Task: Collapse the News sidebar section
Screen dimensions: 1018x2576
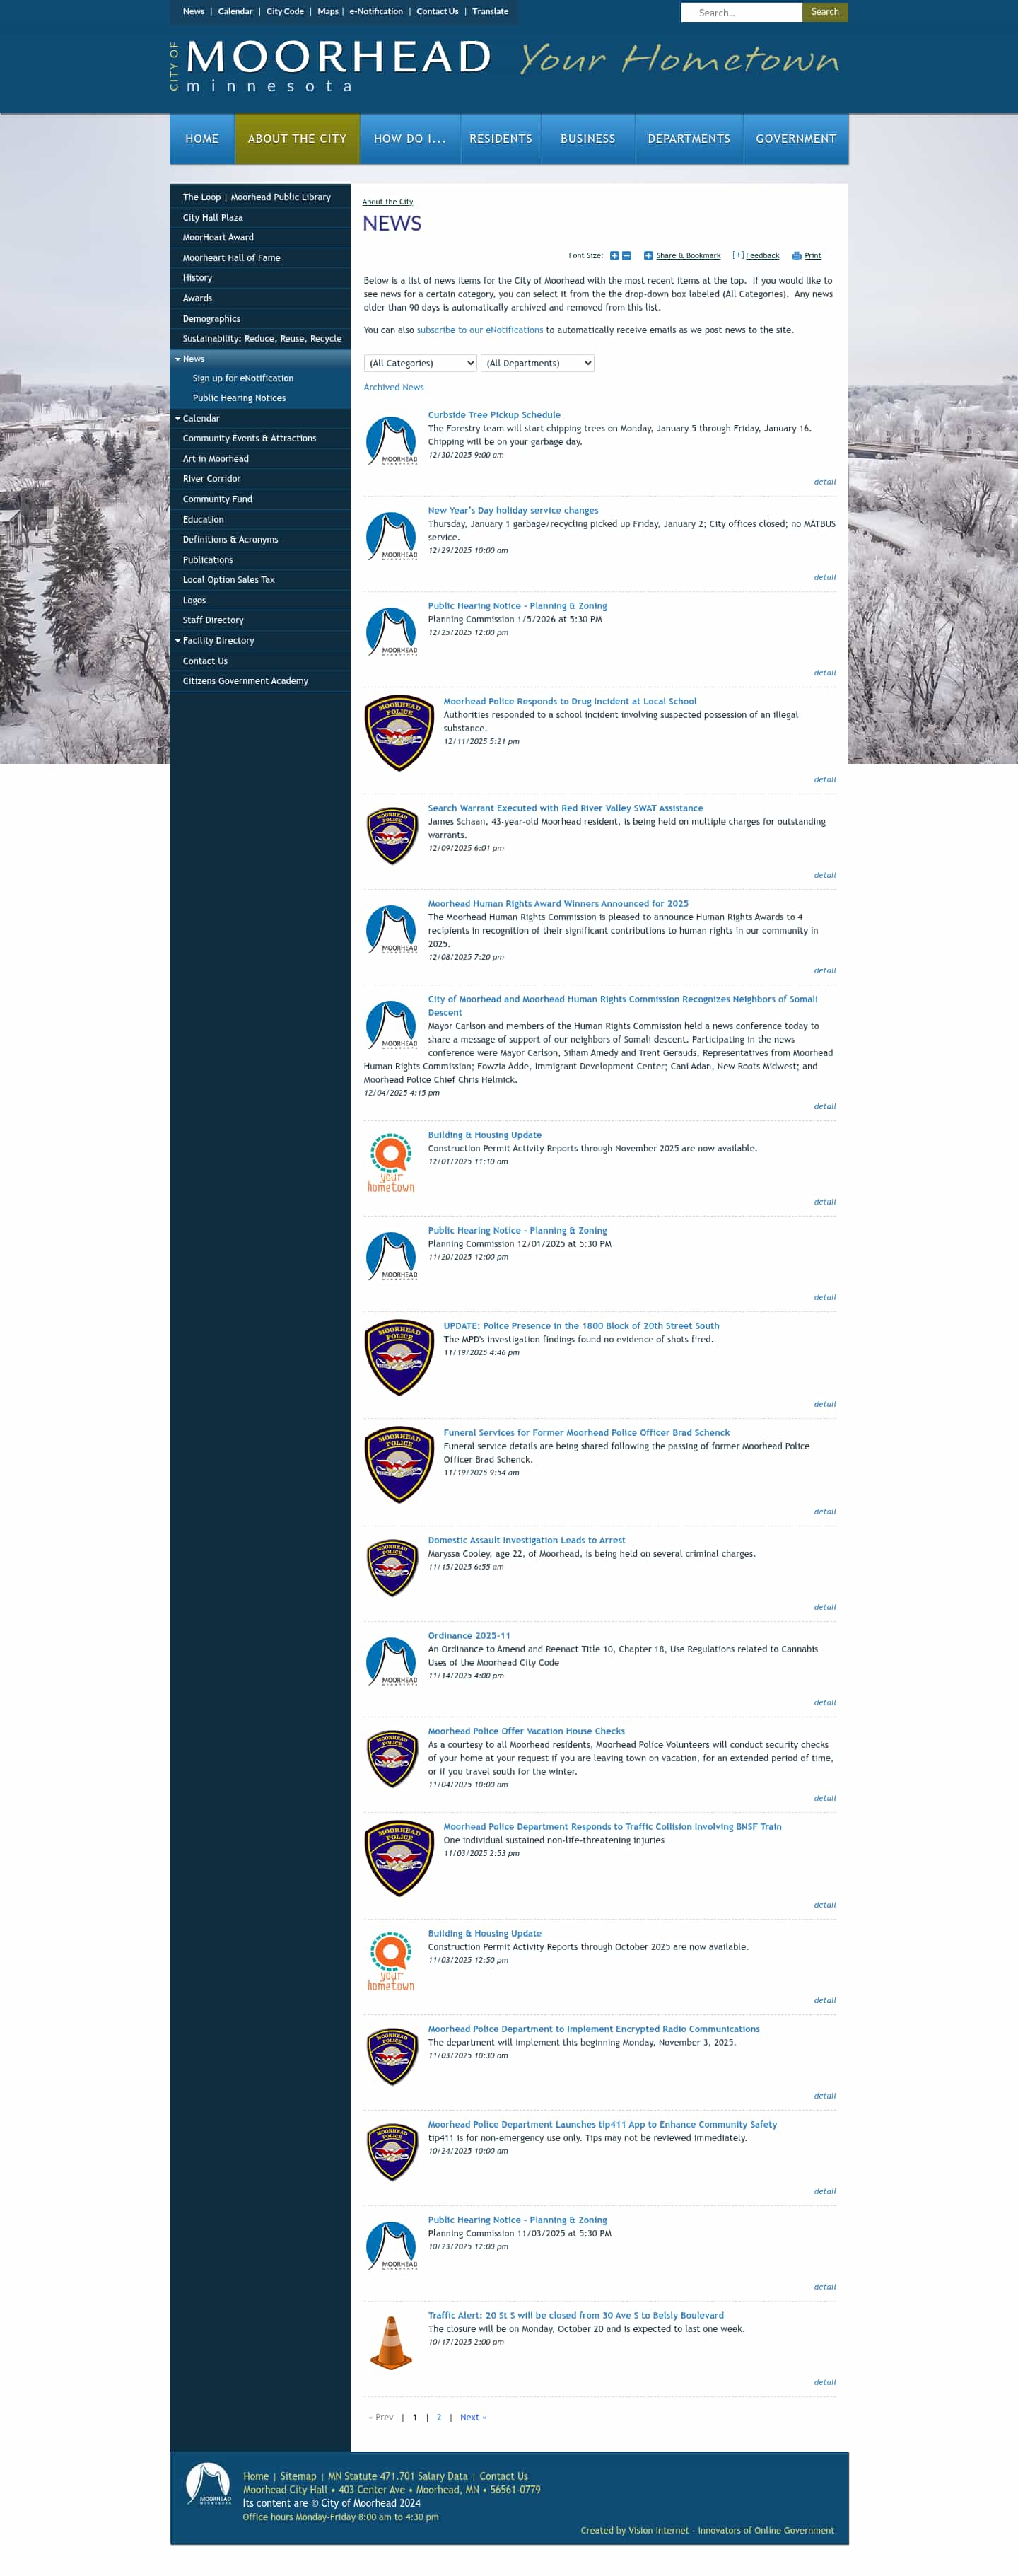Action: (178, 359)
